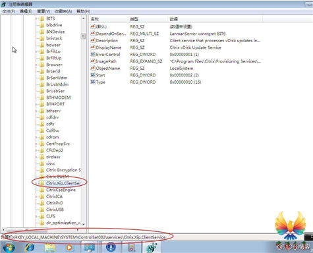313x253 pixels.
Task: Select the BrUsbSer key
Action: click(x=55, y=91)
